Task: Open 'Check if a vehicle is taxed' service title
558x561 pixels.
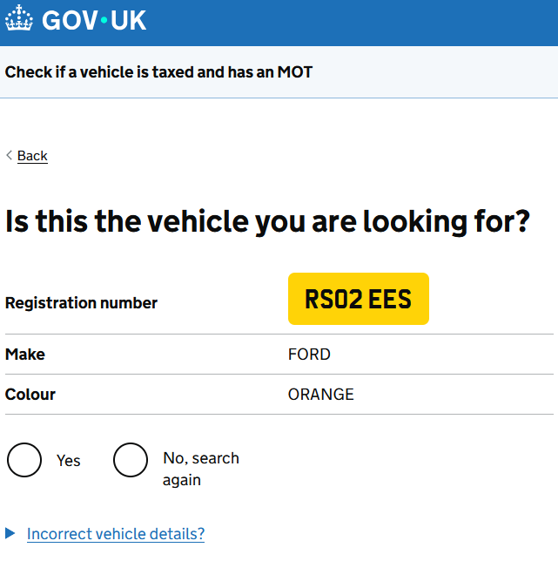Action: pos(158,71)
